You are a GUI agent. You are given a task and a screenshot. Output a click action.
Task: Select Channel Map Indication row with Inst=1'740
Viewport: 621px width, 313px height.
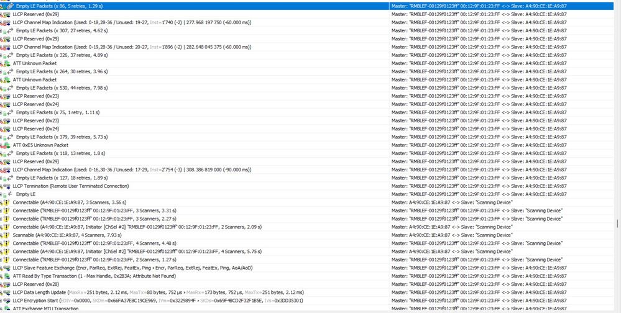tap(195, 22)
